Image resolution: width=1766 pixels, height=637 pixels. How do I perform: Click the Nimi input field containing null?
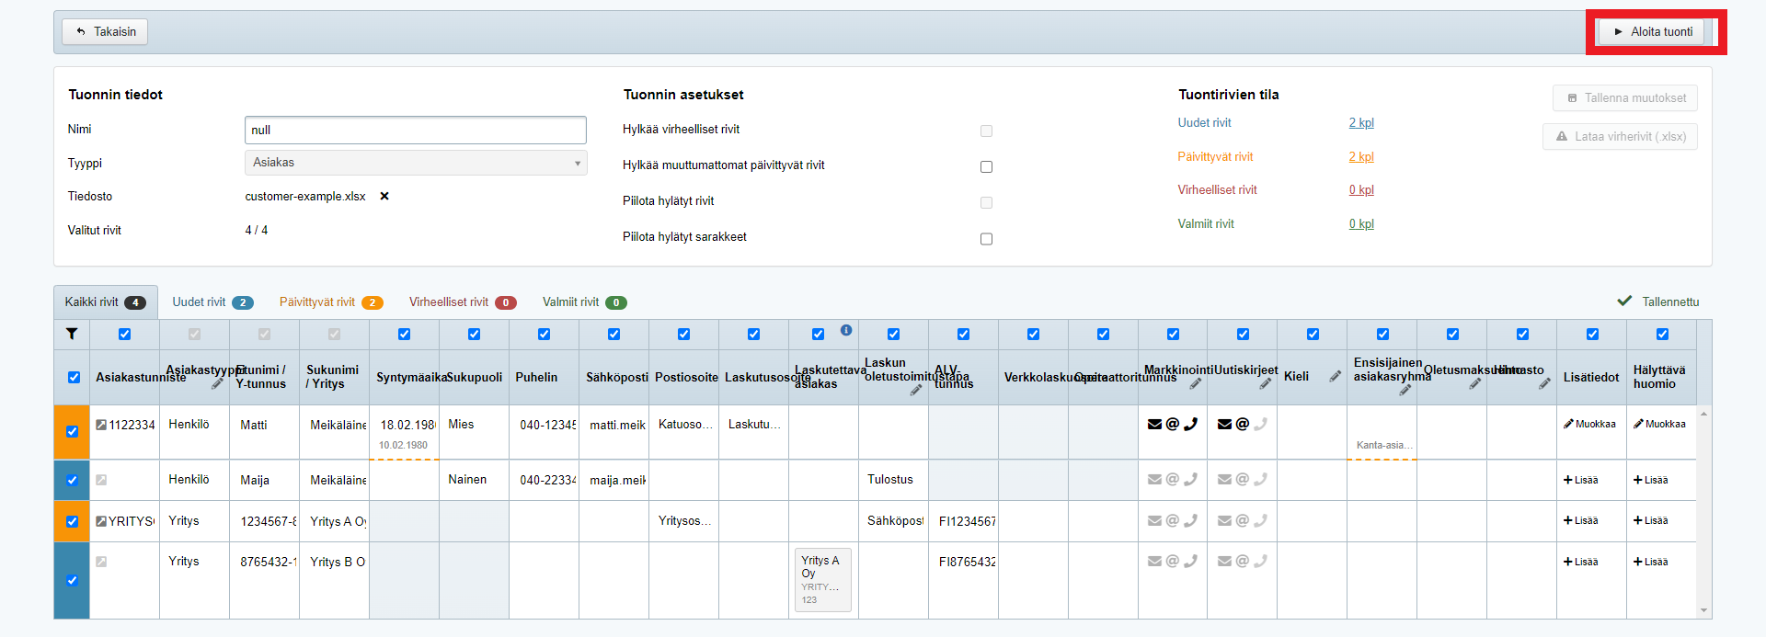pos(415,130)
